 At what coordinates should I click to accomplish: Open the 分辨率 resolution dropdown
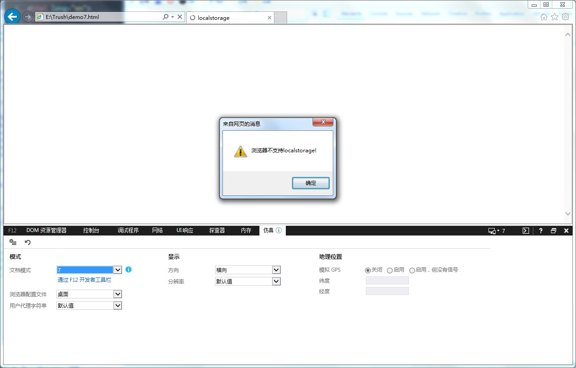(x=276, y=281)
